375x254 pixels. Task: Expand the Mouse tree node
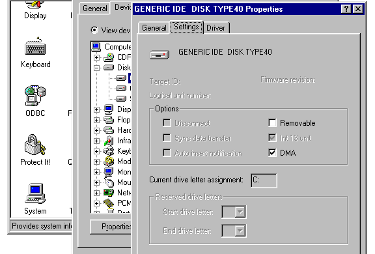tap(96, 182)
